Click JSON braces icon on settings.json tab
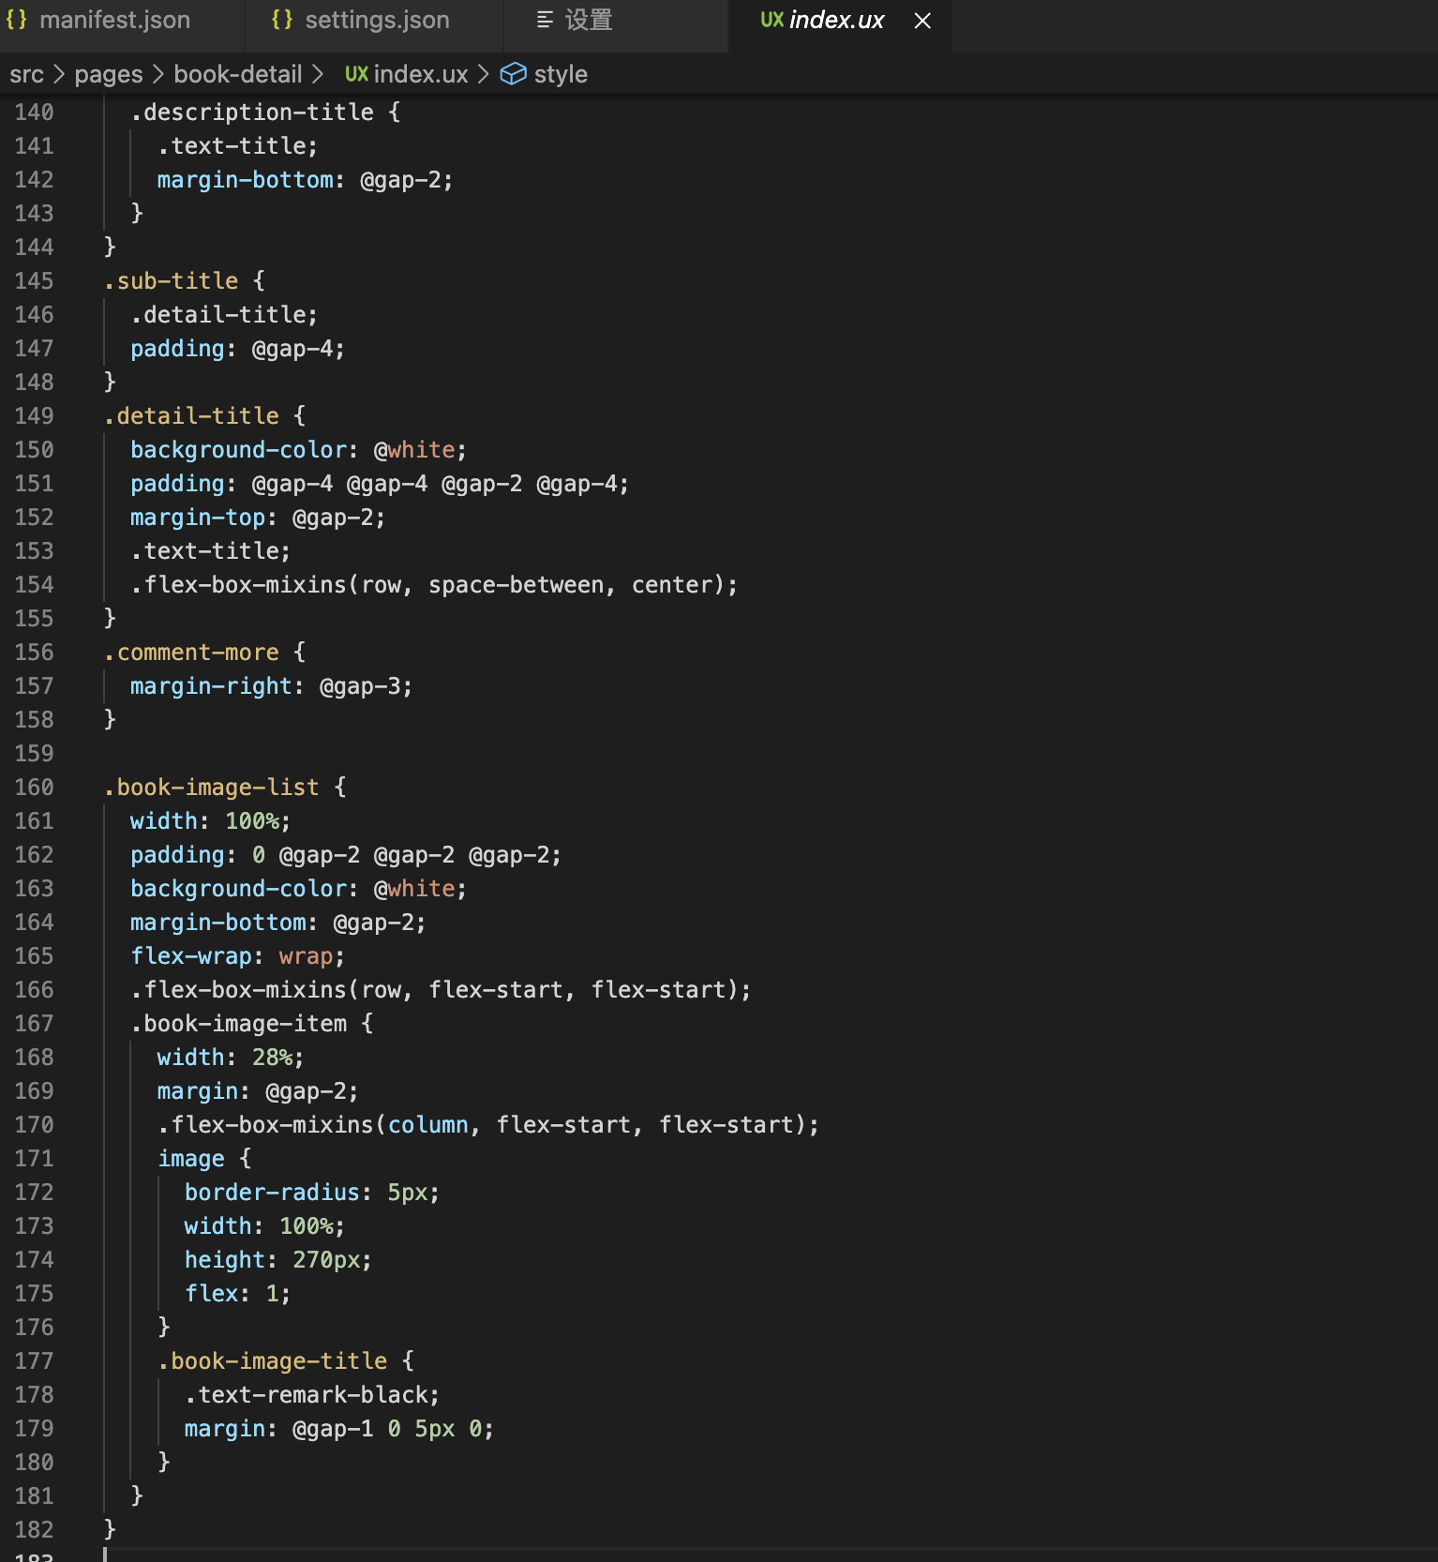The width and height of the screenshot is (1438, 1562). [282, 20]
